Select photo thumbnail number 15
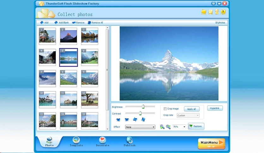Screen dimensions: 264x153 coord(90,121)
